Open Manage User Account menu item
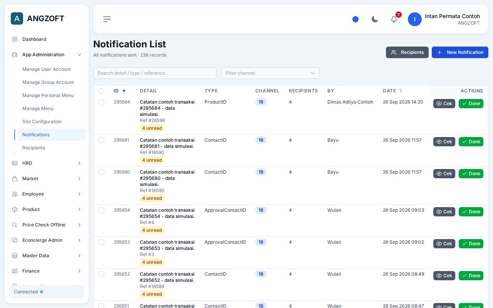493x308 pixels. coord(52,69)
